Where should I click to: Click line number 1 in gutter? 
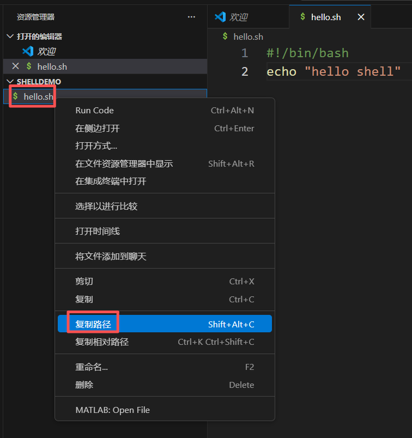(x=245, y=53)
